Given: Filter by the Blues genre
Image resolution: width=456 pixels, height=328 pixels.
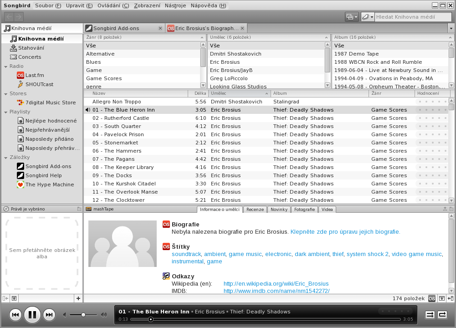Looking at the screenshot, I should [x=142, y=62].
